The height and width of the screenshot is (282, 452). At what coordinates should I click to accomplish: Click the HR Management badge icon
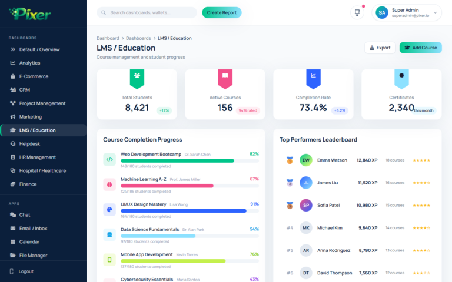(13, 157)
